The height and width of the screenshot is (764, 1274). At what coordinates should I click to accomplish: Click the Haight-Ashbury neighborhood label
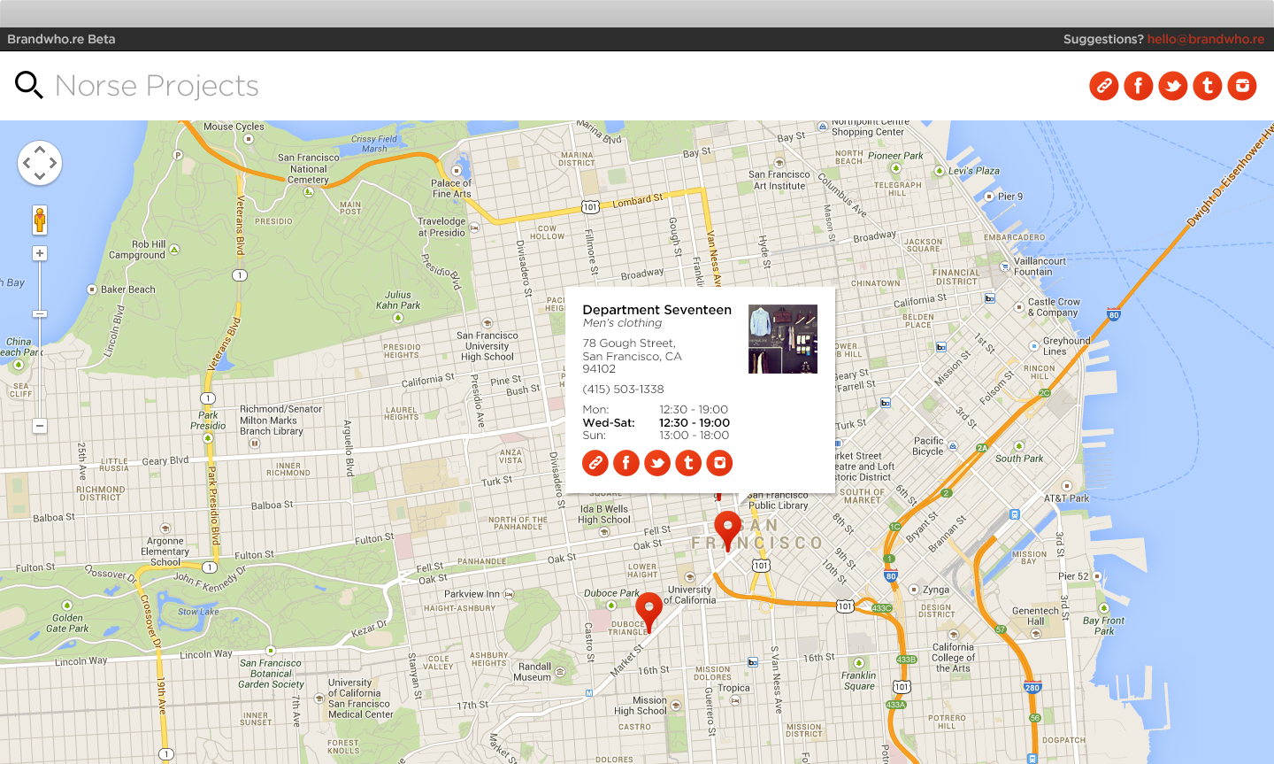click(x=460, y=608)
